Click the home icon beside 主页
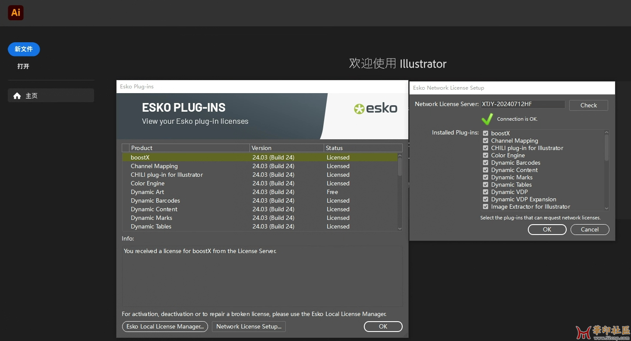 [17, 96]
